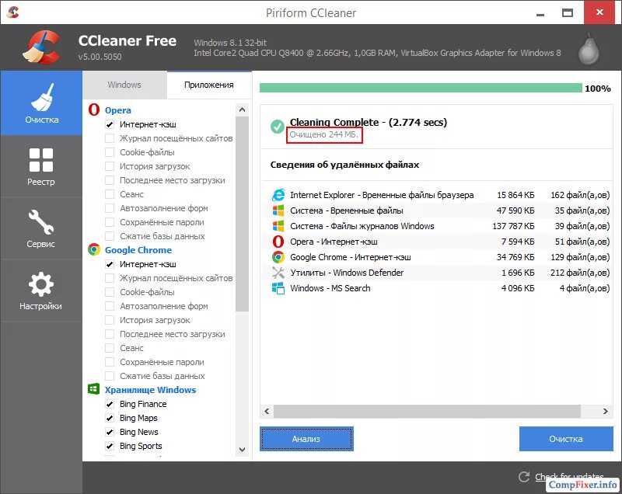The width and height of the screenshot is (622, 494).
Task: Enable Chrome Автозаполнение форм checkbox
Action: coord(110,306)
